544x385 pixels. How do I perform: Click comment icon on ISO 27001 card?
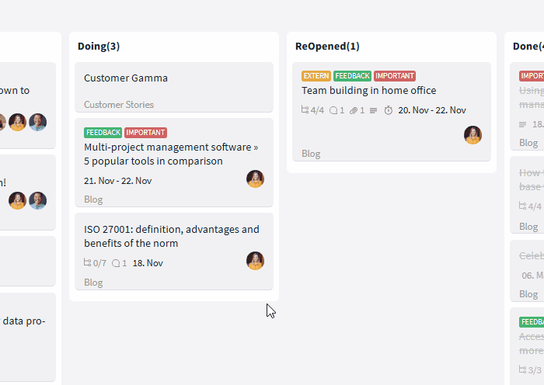tap(116, 263)
